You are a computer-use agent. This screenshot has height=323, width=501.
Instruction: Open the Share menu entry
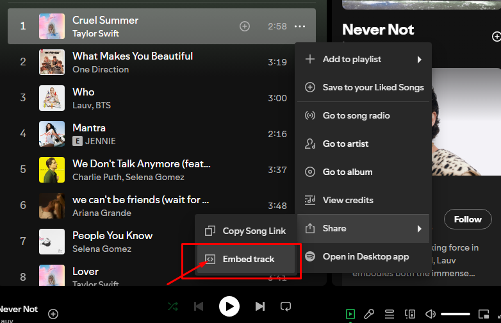(x=363, y=228)
